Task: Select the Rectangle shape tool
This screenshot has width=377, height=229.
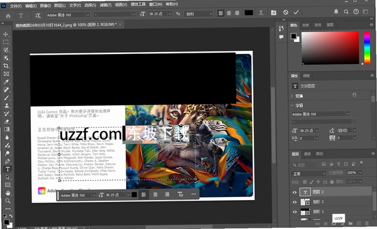Action: click(x=8, y=185)
